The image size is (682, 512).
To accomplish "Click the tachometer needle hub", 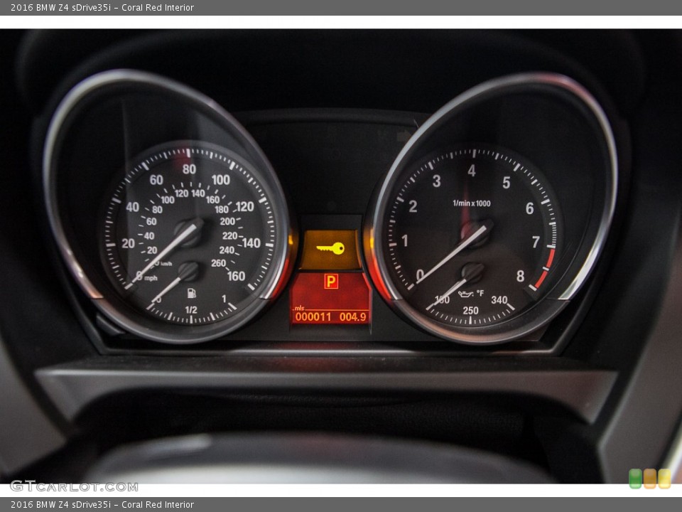I will 476,233.
